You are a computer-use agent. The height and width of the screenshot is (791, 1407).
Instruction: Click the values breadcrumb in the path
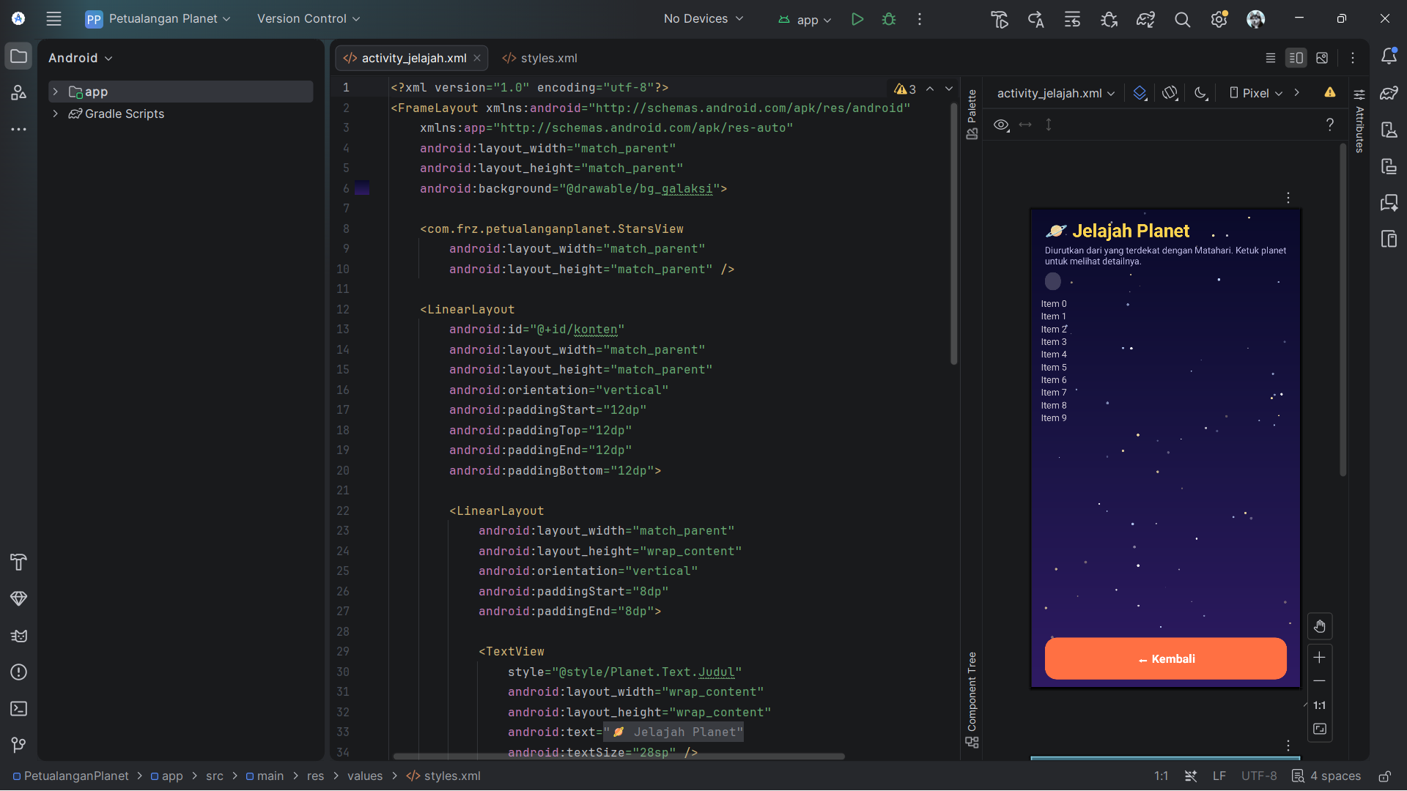click(x=365, y=776)
